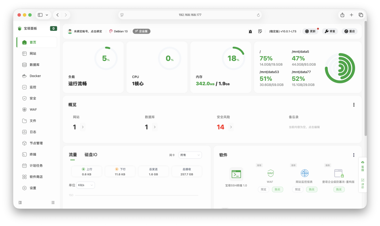Open the 概览 panel three-dot menu
The height and width of the screenshot is (226, 380).
tap(354, 105)
